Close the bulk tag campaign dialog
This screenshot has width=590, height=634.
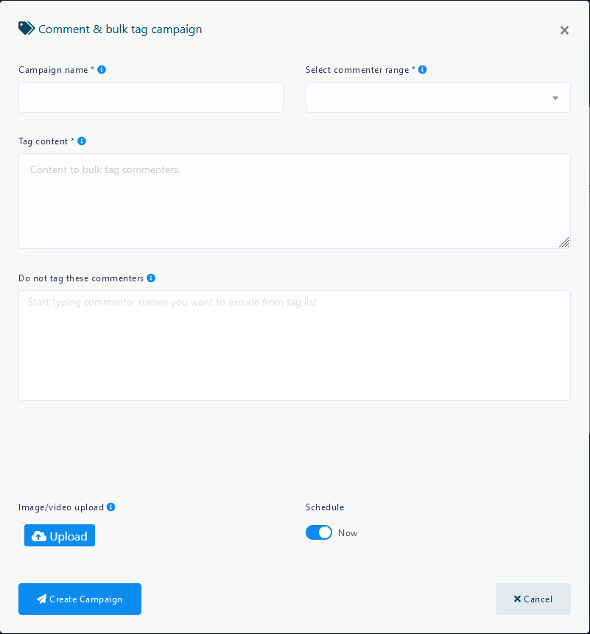click(564, 30)
